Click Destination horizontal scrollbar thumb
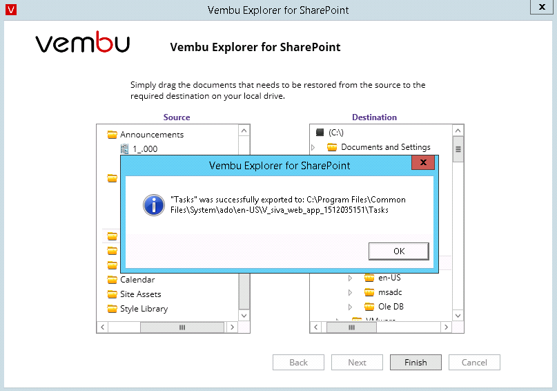 [351, 327]
